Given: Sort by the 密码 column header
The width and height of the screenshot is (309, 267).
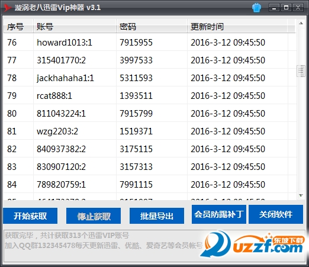Looking at the screenshot, I should point(152,26).
